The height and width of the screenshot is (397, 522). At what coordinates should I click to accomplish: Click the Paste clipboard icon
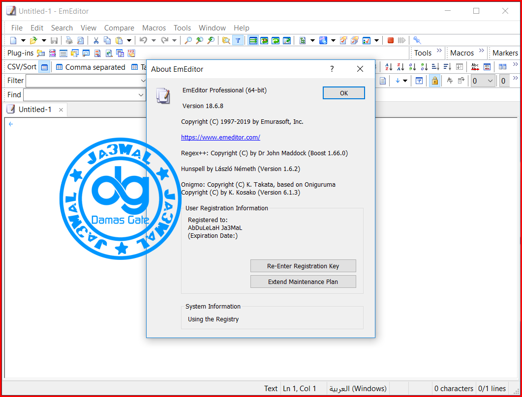click(x=119, y=41)
